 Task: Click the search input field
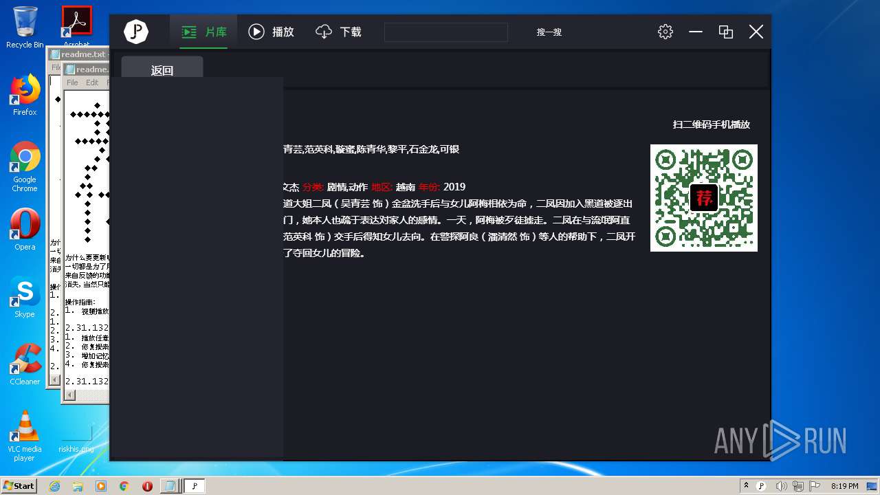point(445,32)
